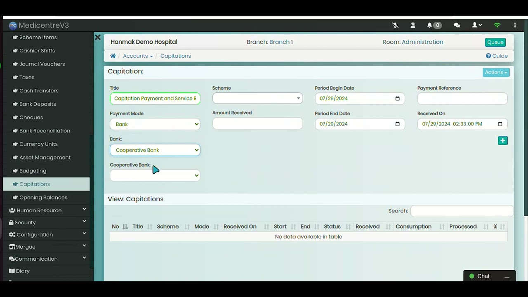The height and width of the screenshot is (297, 528).
Task: Sort table by End column
Action: click(x=311, y=226)
